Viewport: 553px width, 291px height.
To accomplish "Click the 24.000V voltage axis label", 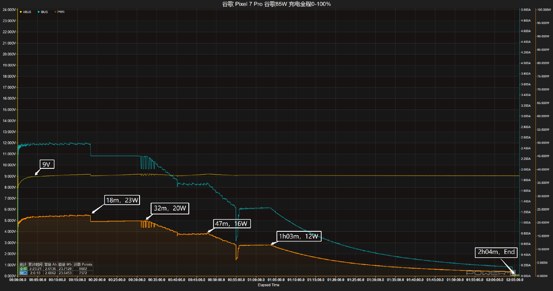I will (x=9, y=10).
